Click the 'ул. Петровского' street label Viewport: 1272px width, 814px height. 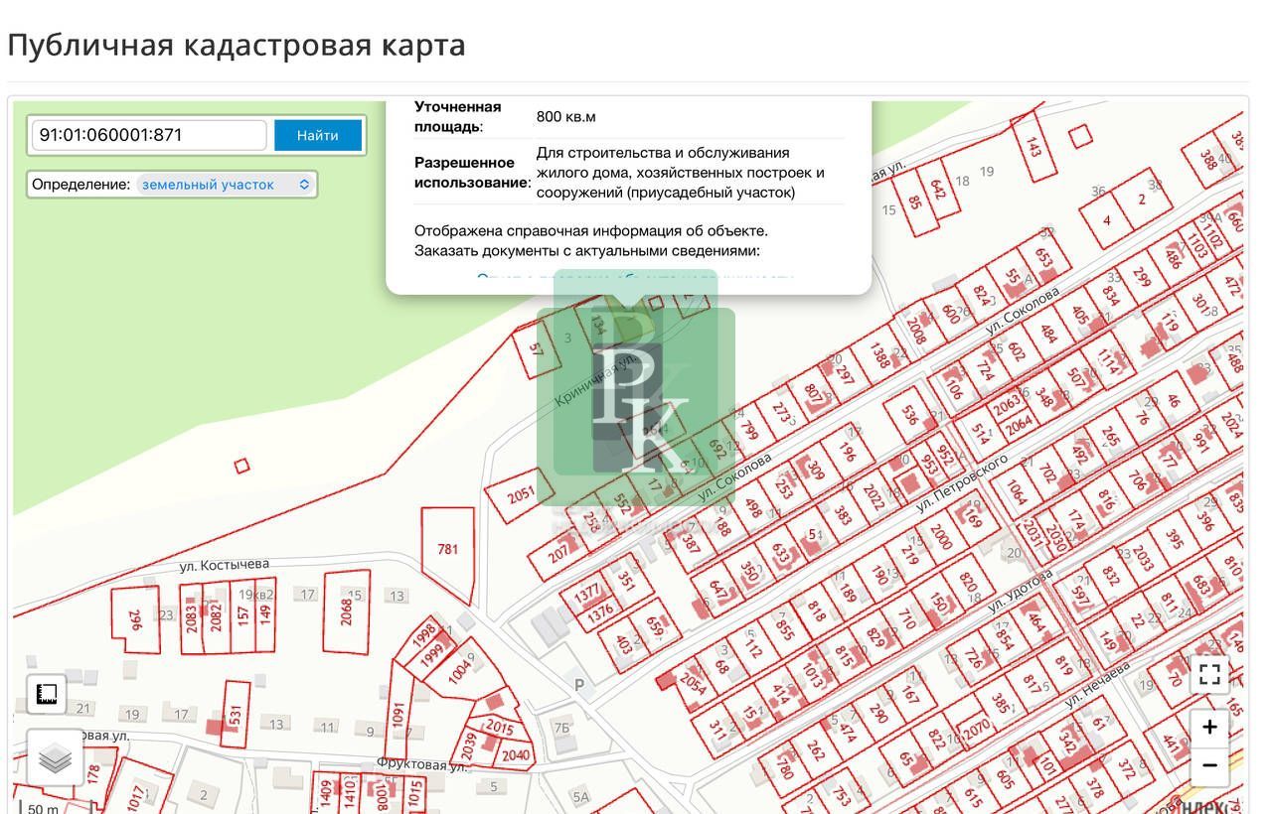[961, 482]
